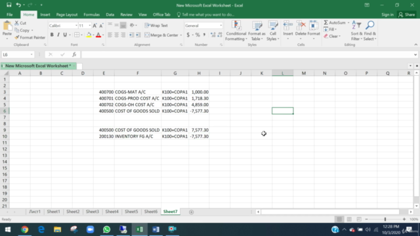The image size is (420, 236).
Task: Toggle Italic formatting
Action: pos(58,35)
